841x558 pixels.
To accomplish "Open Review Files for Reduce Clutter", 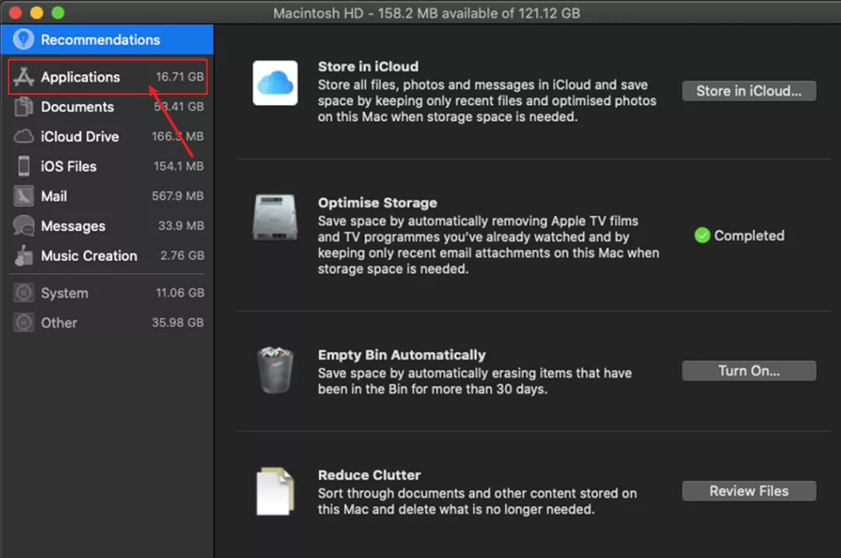I will pyautogui.click(x=748, y=491).
